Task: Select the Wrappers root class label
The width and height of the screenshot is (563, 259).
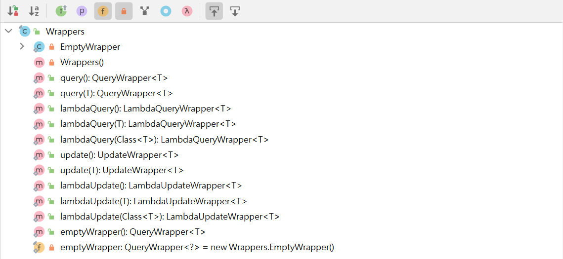Action: click(65, 32)
